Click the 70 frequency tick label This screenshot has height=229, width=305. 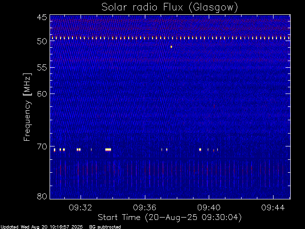(42, 146)
